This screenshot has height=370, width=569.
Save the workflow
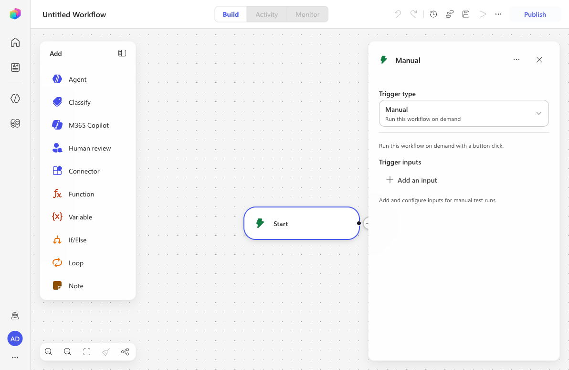click(466, 14)
